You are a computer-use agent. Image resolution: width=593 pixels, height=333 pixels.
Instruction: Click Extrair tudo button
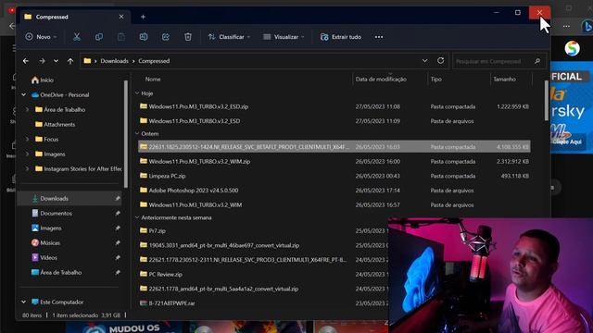341,37
